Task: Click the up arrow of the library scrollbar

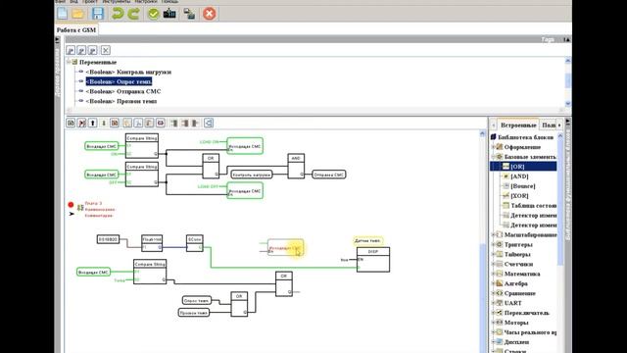Action: pos(559,136)
